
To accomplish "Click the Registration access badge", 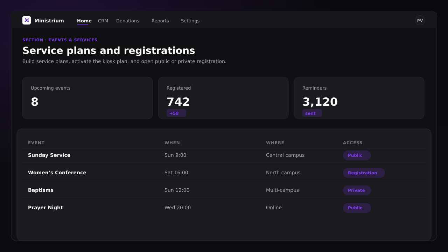I will pyautogui.click(x=364, y=173).
